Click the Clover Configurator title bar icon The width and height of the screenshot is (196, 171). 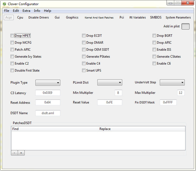tap(5, 4)
